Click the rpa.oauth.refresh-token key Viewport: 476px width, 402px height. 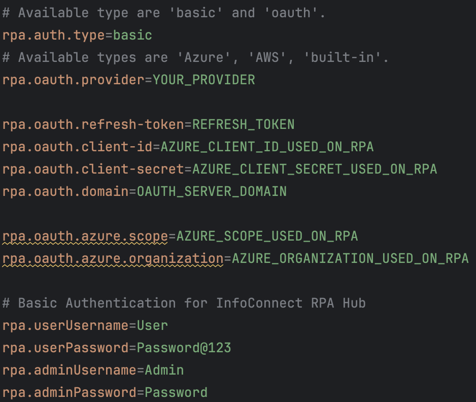pos(93,125)
